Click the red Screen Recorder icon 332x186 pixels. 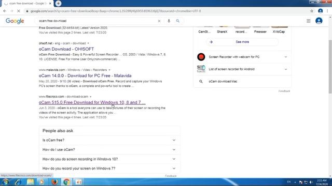point(201,57)
